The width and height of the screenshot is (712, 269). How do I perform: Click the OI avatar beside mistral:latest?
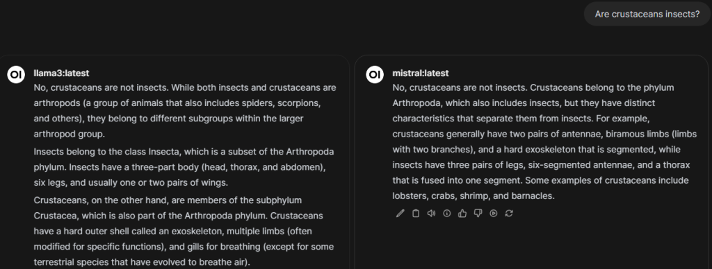coord(374,75)
